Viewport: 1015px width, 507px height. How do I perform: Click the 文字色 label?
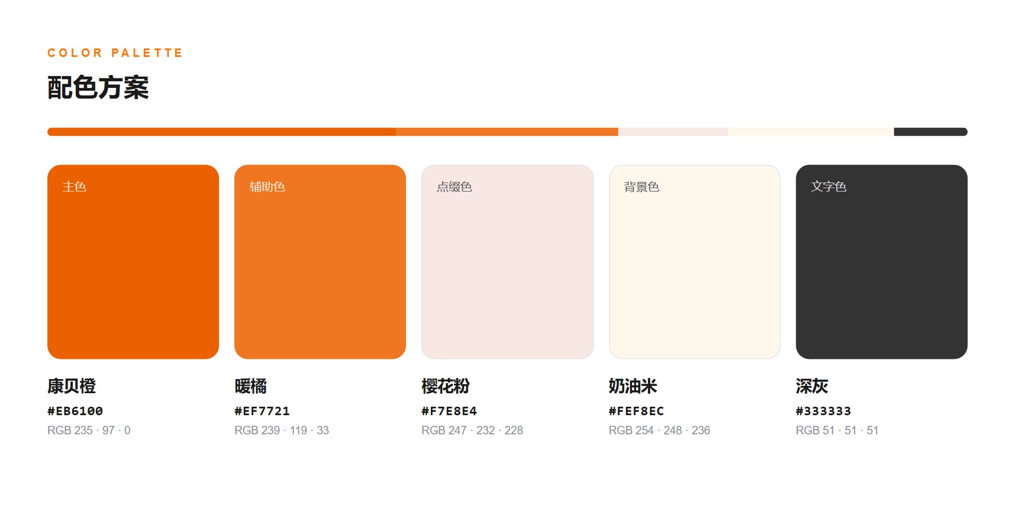tap(829, 186)
